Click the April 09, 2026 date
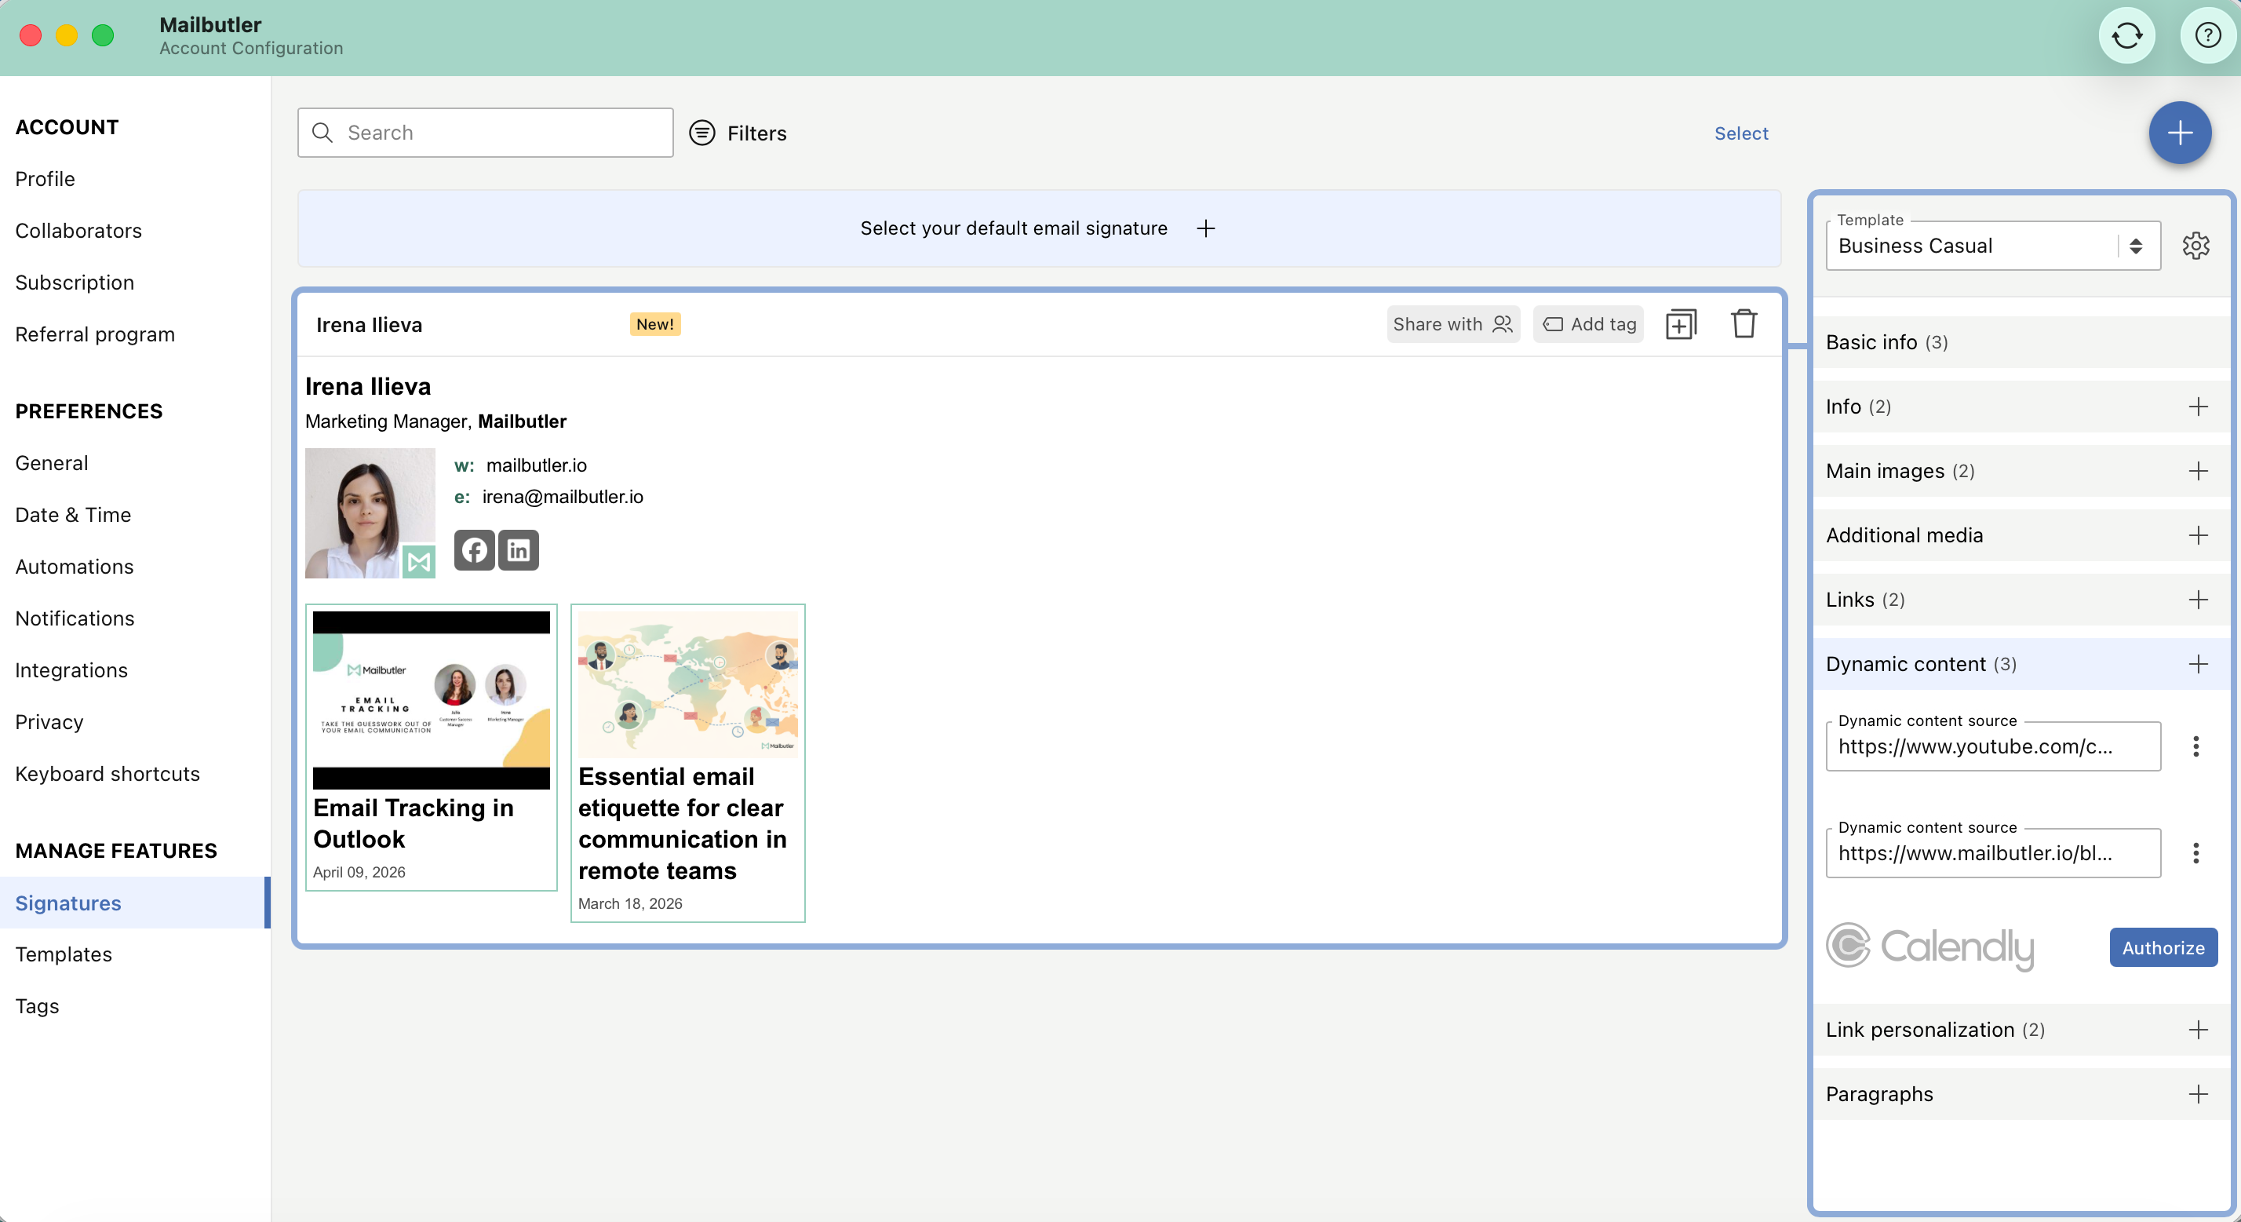 pos(359,872)
